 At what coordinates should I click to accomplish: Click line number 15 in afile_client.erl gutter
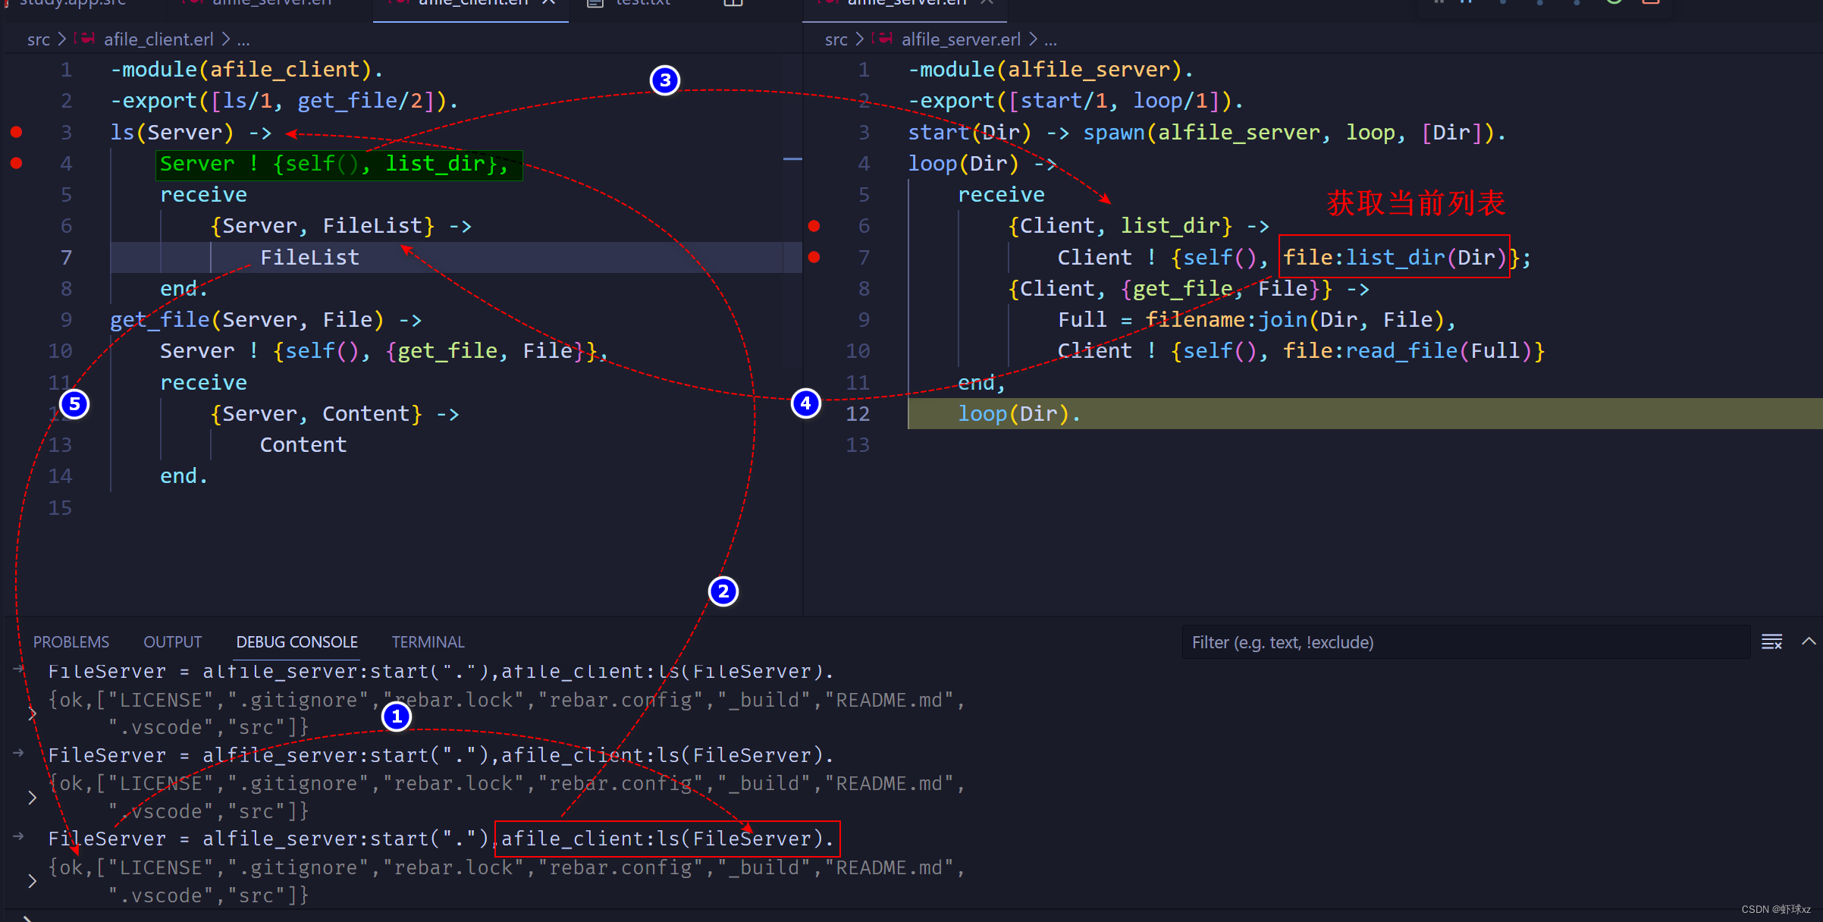pos(61,507)
